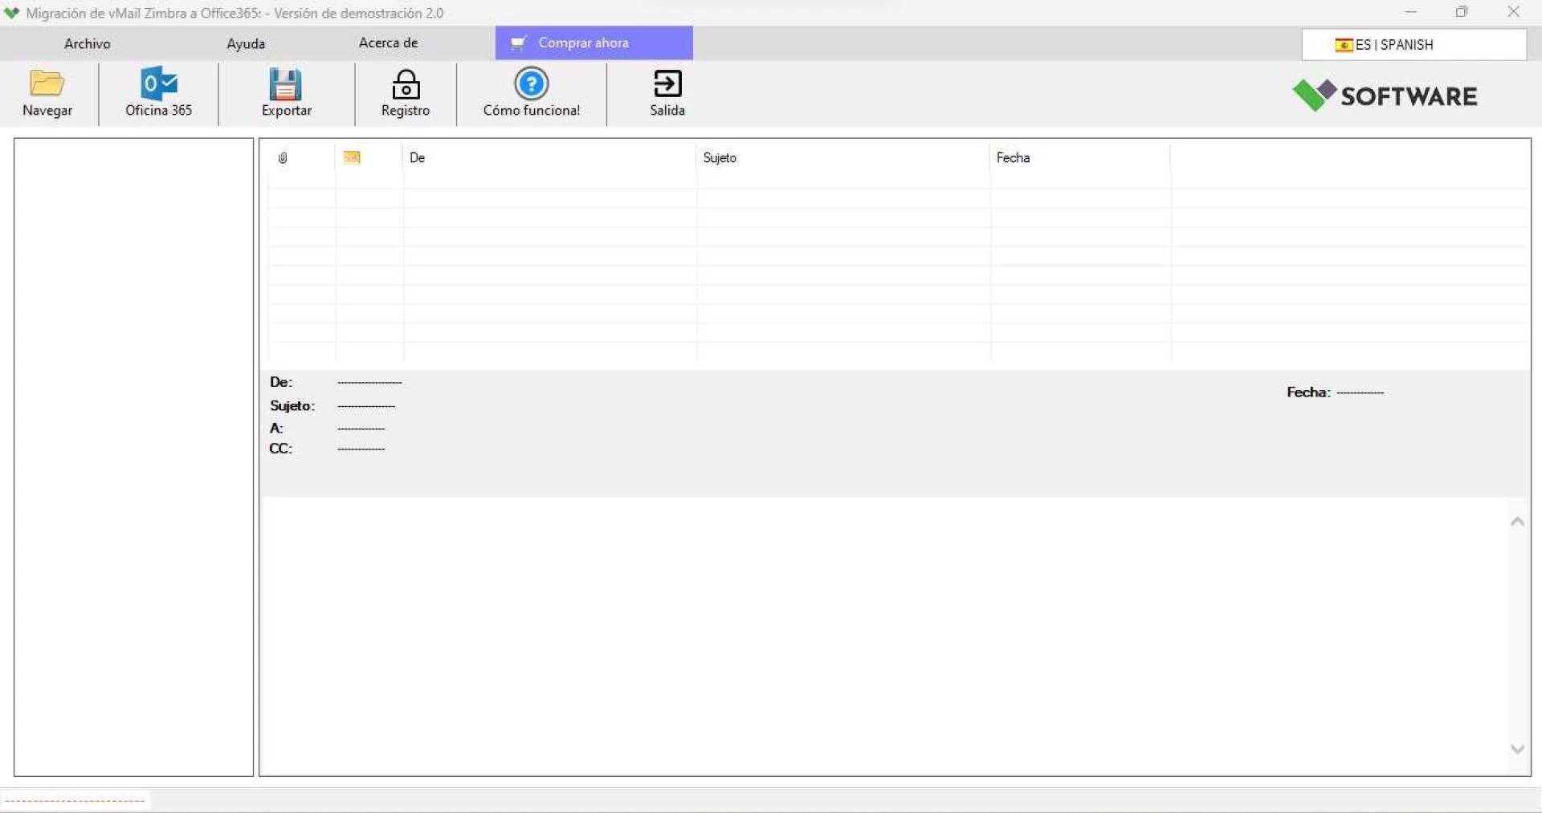This screenshot has width=1542, height=813.
Task: Click the Cómo funciona help icon
Action: (x=531, y=83)
